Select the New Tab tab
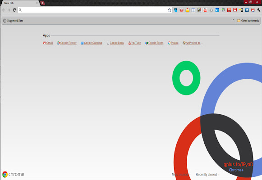262x180 pixels. tap(20, 3)
